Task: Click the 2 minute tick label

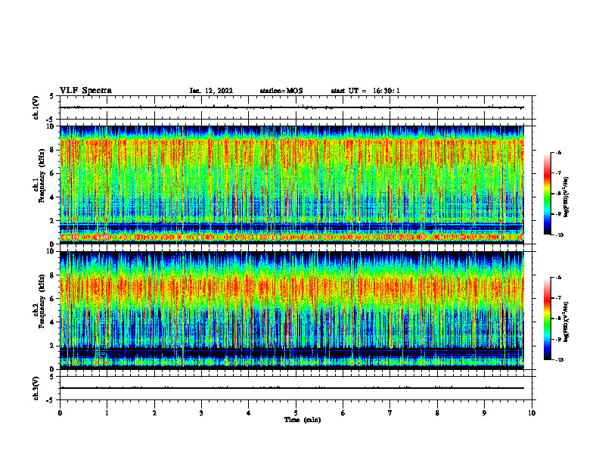Action: pyautogui.click(x=154, y=413)
